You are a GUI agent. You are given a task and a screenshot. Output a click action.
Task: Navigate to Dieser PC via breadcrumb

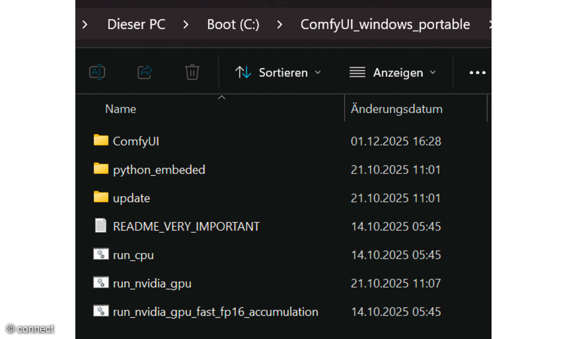(136, 24)
